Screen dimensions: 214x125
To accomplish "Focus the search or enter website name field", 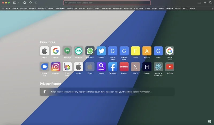I will point(107,3).
